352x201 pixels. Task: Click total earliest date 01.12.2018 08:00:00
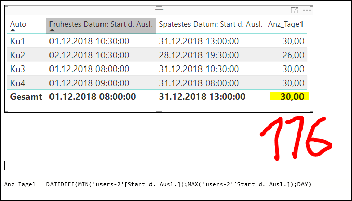[92, 97]
